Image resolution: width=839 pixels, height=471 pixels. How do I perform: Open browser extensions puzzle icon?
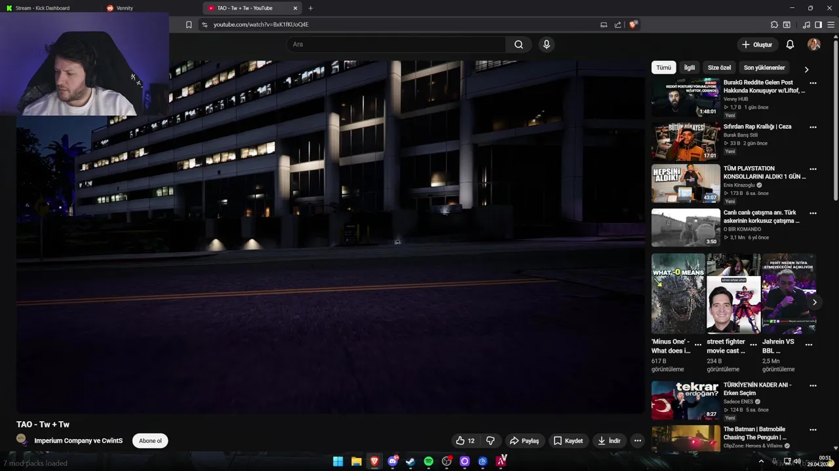[x=774, y=25]
